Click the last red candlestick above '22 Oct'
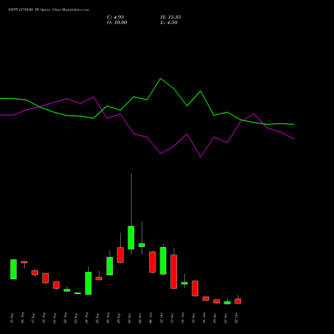Viewport: 334px width, 334px height. (x=238, y=301)
